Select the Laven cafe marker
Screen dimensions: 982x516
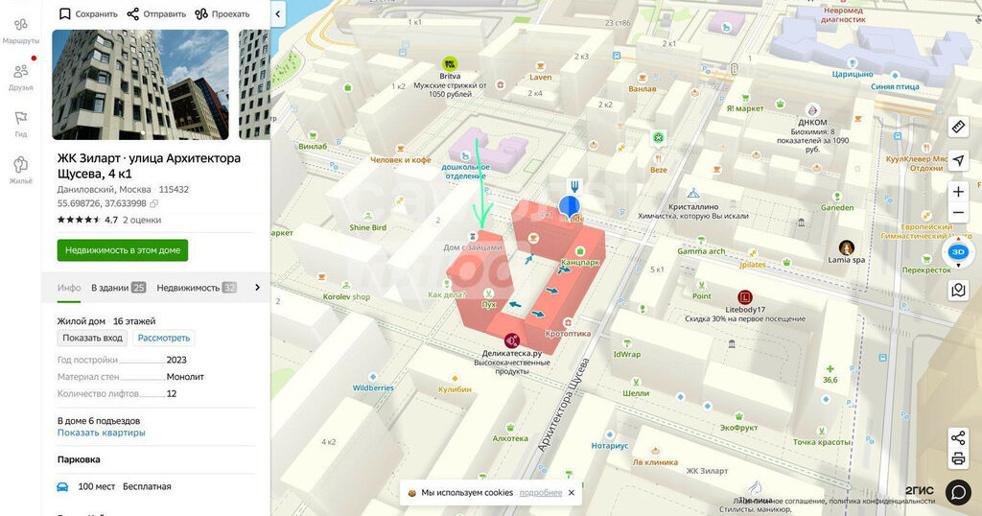[540, 66]
